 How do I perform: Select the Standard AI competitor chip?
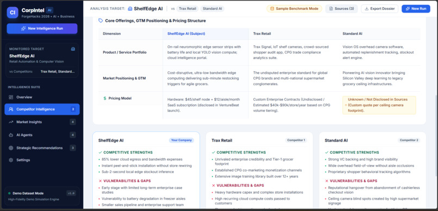click(212, 9)
